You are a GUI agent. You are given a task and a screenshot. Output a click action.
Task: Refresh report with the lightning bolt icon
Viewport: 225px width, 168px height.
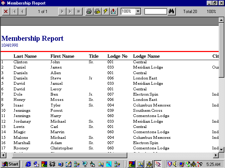105,12
